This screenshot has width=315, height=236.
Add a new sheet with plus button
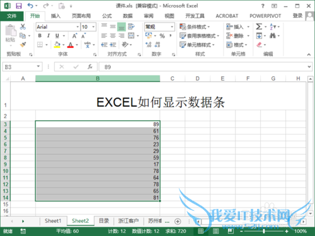pyautogui.click(x=178, y=222)
